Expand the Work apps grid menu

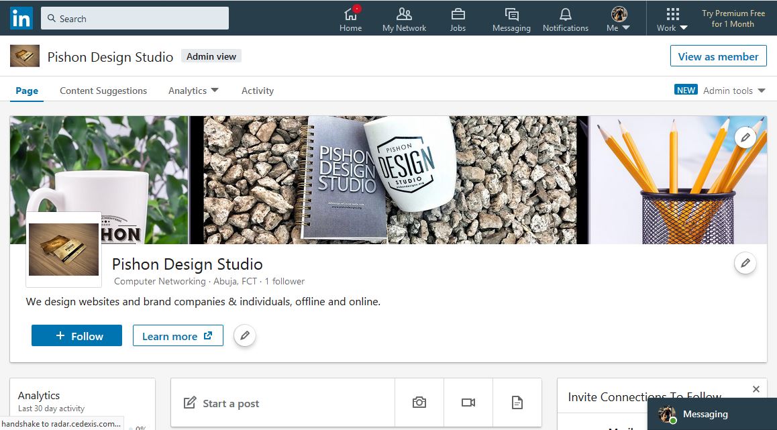click(672, 19)
